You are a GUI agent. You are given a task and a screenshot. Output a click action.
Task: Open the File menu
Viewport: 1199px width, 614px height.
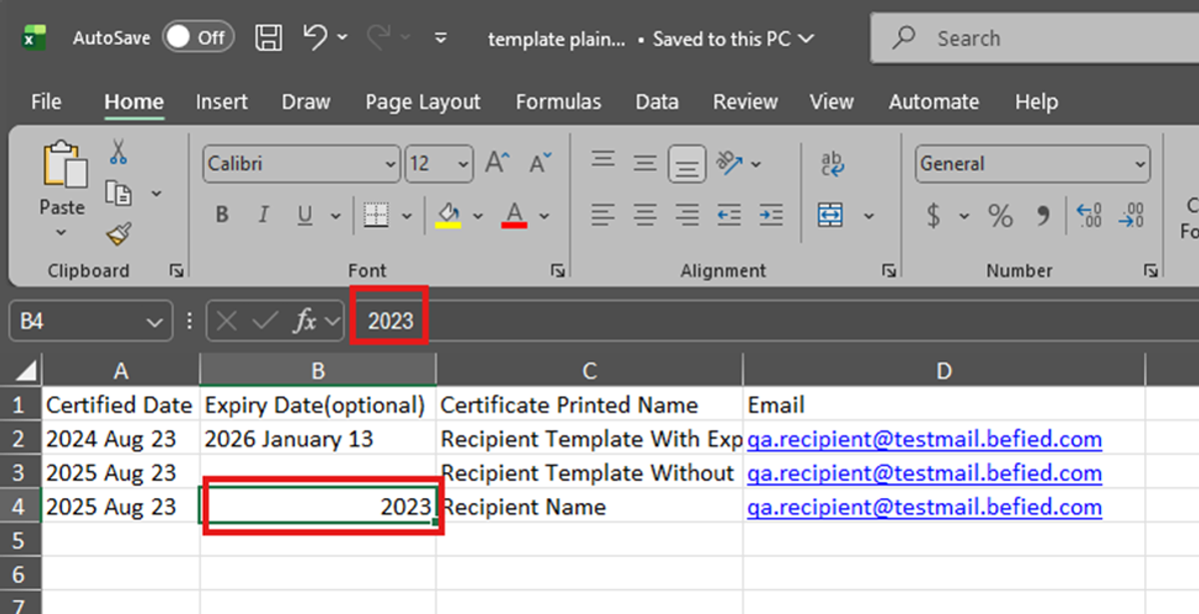point(46,102)
